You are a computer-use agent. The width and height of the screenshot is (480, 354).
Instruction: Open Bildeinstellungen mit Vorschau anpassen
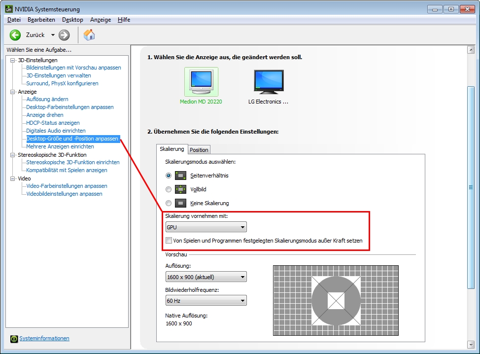73,68
